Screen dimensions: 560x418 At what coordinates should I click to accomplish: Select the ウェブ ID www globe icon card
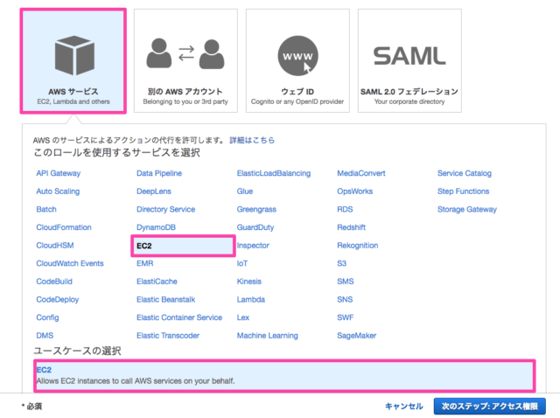click(x=297, y=61)
